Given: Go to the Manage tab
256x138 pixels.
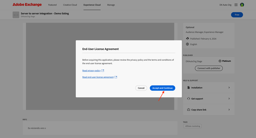Looking at the screenshot, I should (111, 5).
